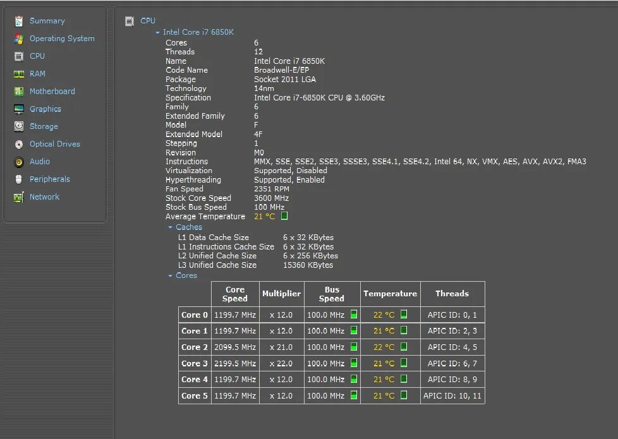The width and height of the screenshot is (618, 439).
Task: Collapse the Caches section
Action: [170, 227]
